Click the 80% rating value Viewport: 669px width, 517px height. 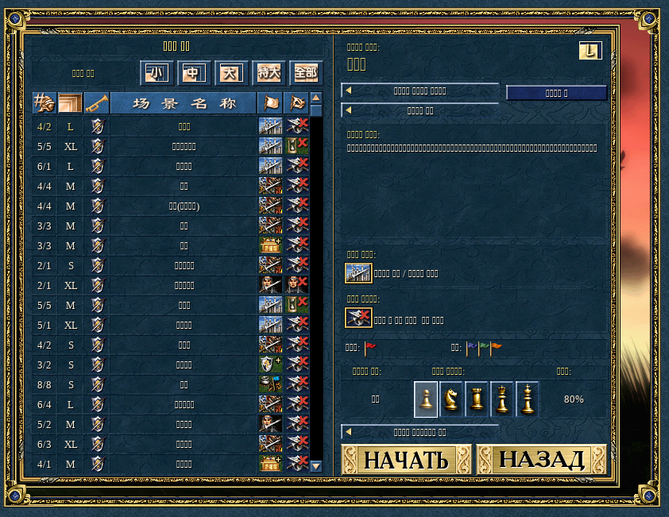click(x=574, y=399)
